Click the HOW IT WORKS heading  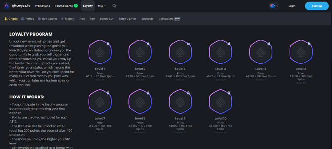[27, 97]
